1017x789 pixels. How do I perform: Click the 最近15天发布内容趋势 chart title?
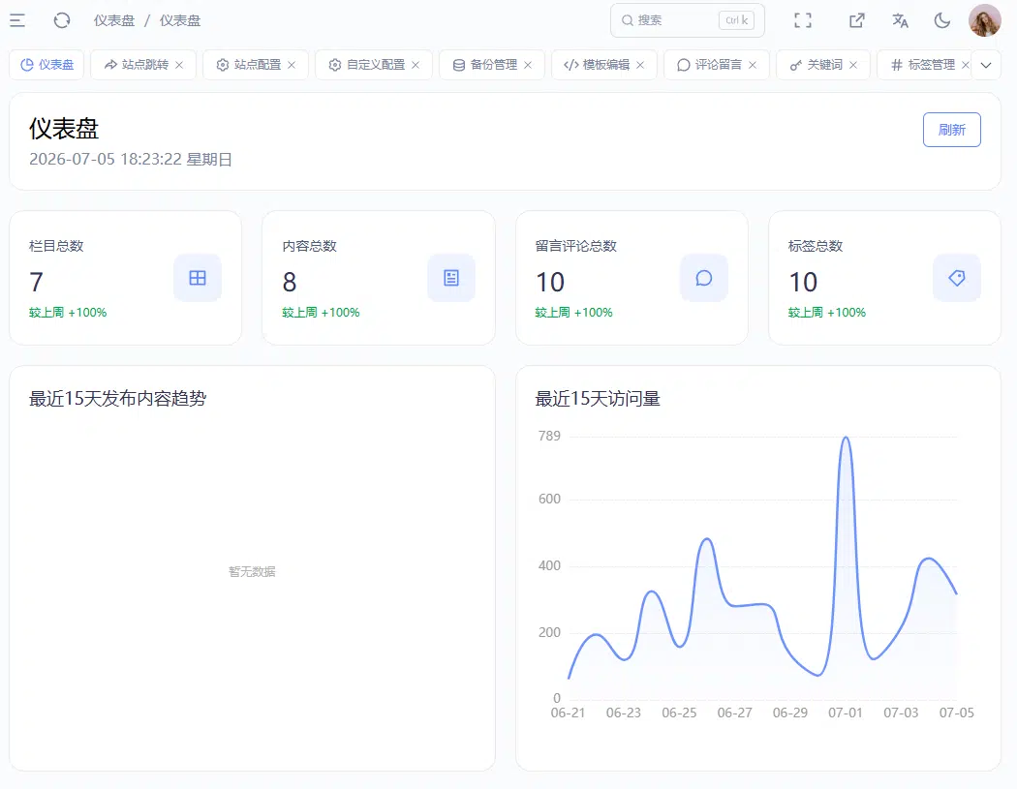click(x=117, y=398)
